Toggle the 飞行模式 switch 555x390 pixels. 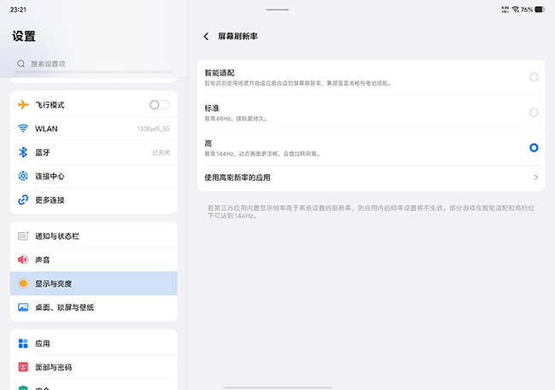click(159, 105)
